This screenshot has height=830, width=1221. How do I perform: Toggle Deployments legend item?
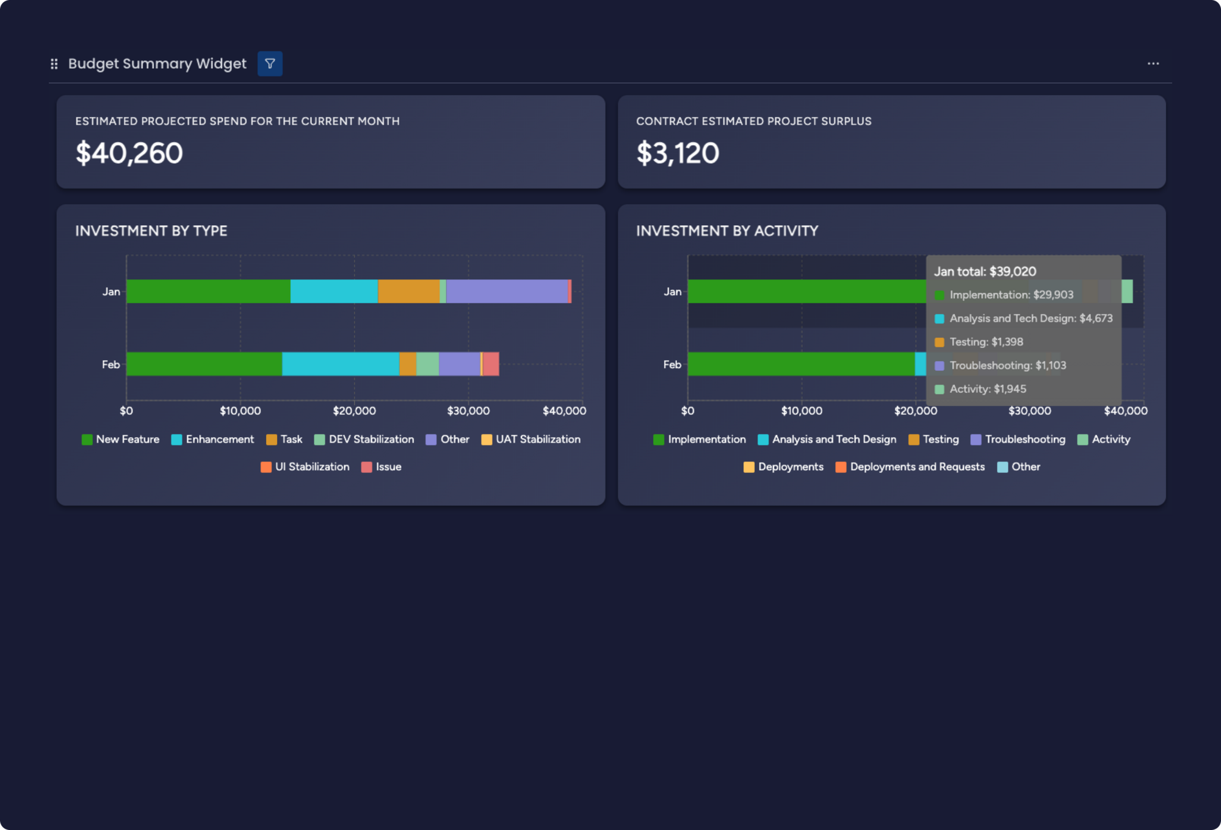pyautogui.click(x=783, y=467)
